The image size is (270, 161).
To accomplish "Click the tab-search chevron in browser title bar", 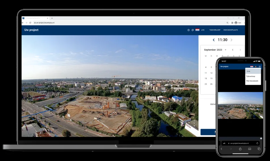I will (228, 18).
